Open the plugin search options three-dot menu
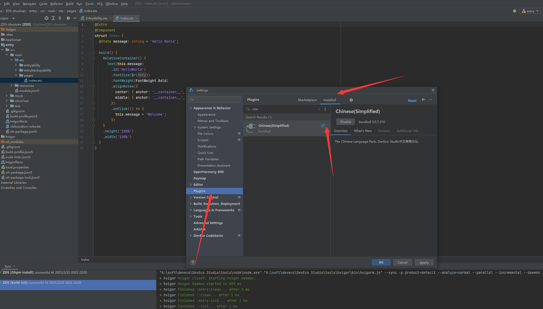 pyautogui.click(x=325, y=109)
